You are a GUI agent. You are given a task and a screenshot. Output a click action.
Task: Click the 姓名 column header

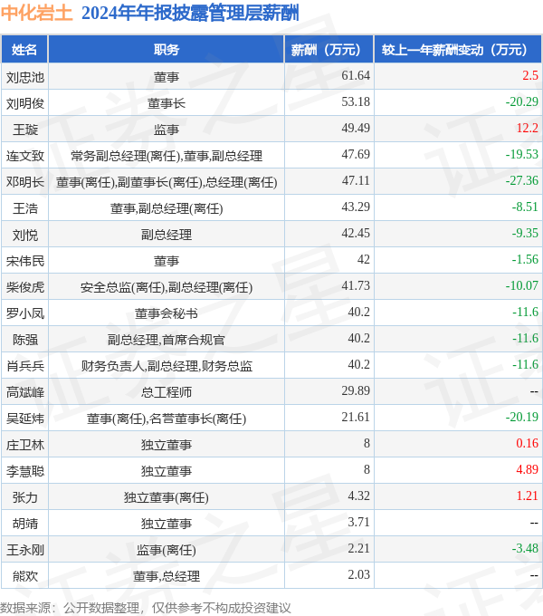point(24,50)
